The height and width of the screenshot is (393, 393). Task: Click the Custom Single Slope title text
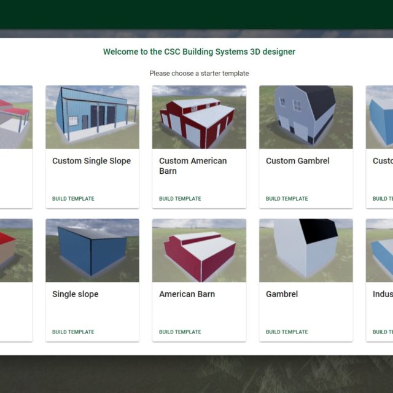[x=91, y=161]
